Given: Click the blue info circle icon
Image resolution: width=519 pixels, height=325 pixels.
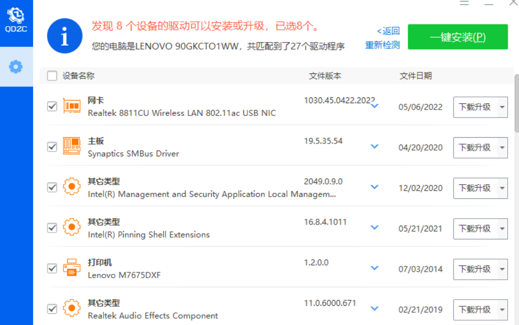Looking at the screenshot, I should [x=65, y=36].
